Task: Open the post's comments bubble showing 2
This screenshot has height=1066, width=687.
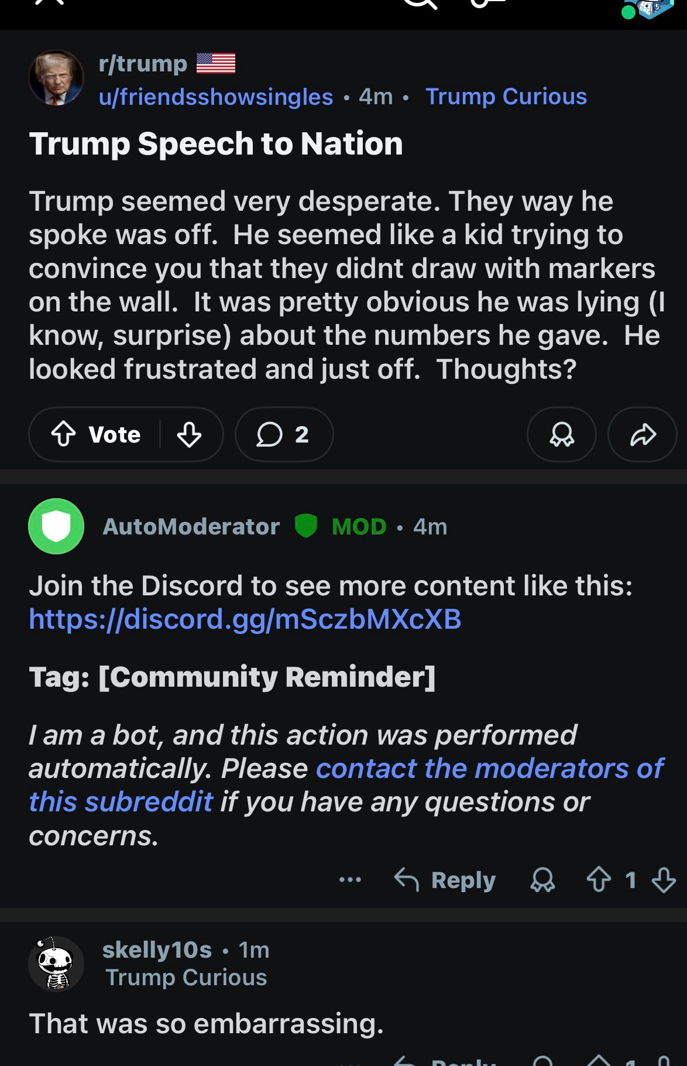Action: 284,434
